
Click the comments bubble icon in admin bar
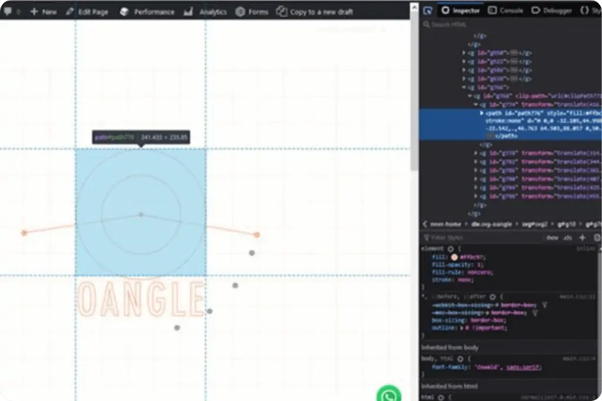pos(7,11)
